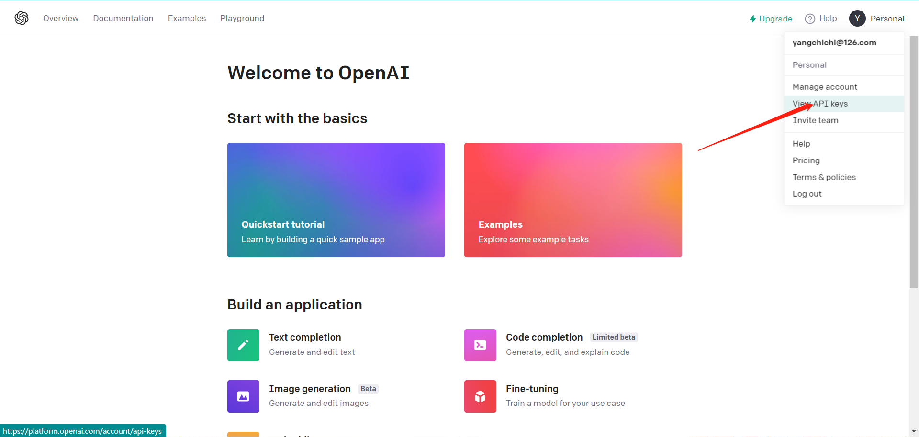Image resolution: width=919 pixels, height=437 pixels.
Task: Toggle the Personal account dropdown
Action: [877, 19]
